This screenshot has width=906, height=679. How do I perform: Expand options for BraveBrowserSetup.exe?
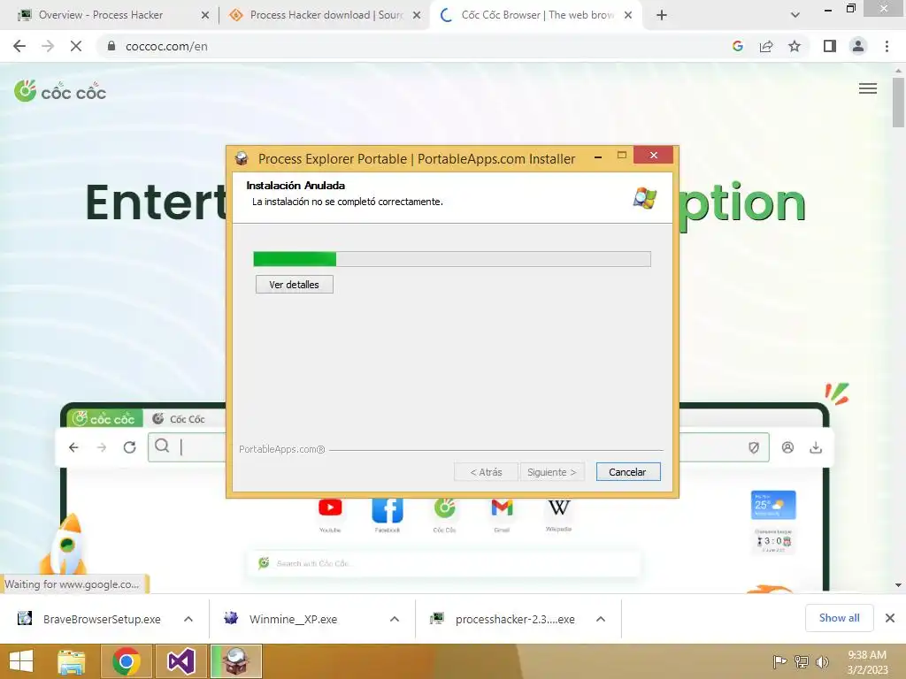coord(188,619)
